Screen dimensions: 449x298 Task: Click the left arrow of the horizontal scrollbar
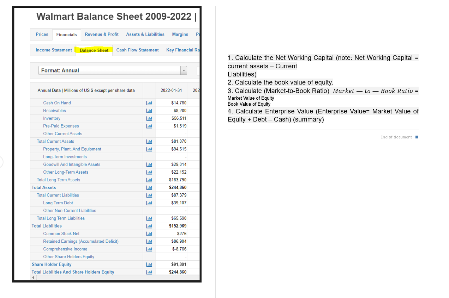33,277
